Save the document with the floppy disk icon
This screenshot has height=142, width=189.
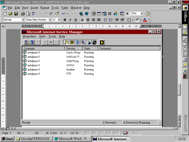(x=16, y=14)
